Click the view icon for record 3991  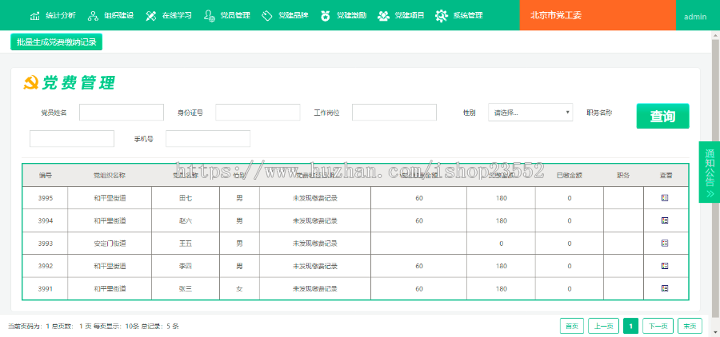pos(665,287)
